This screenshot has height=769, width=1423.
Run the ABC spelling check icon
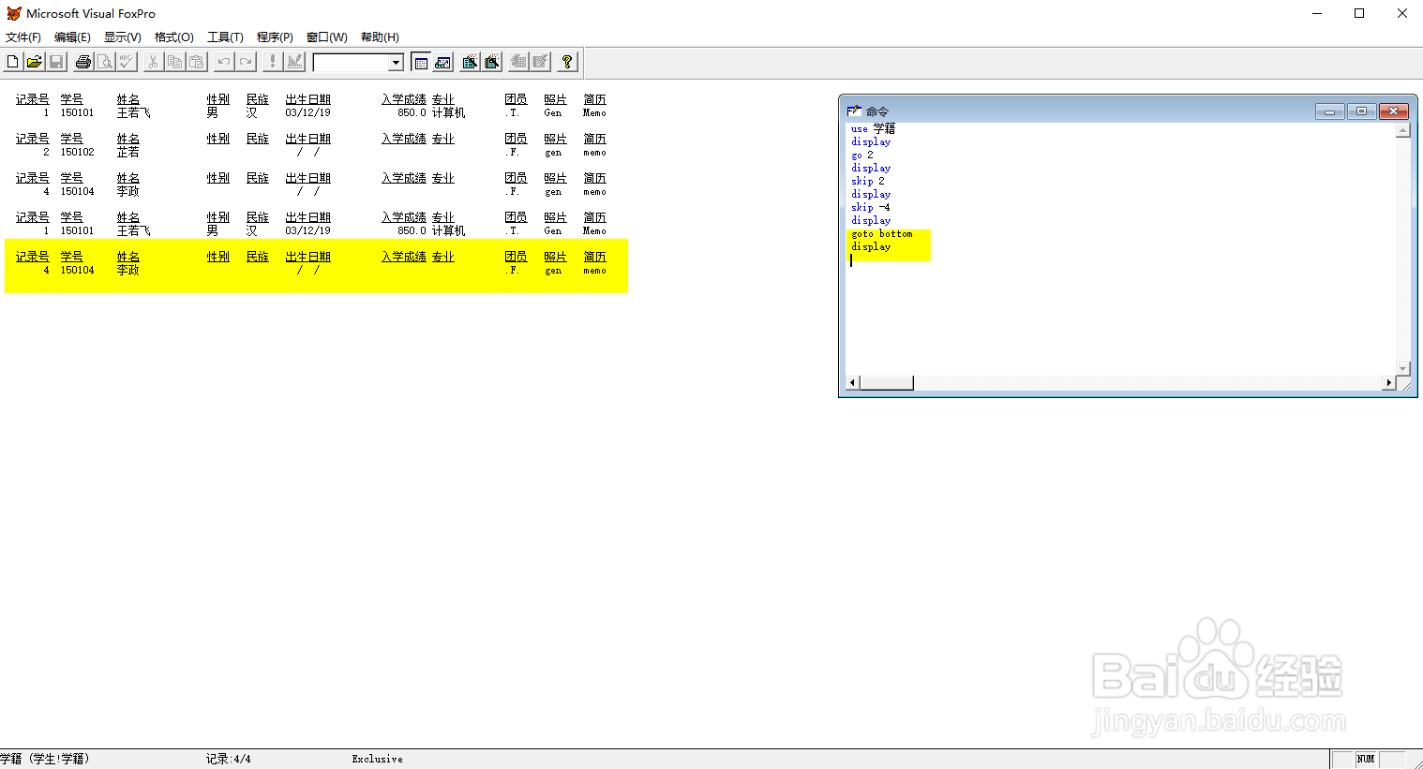click(x=127, y=62)
